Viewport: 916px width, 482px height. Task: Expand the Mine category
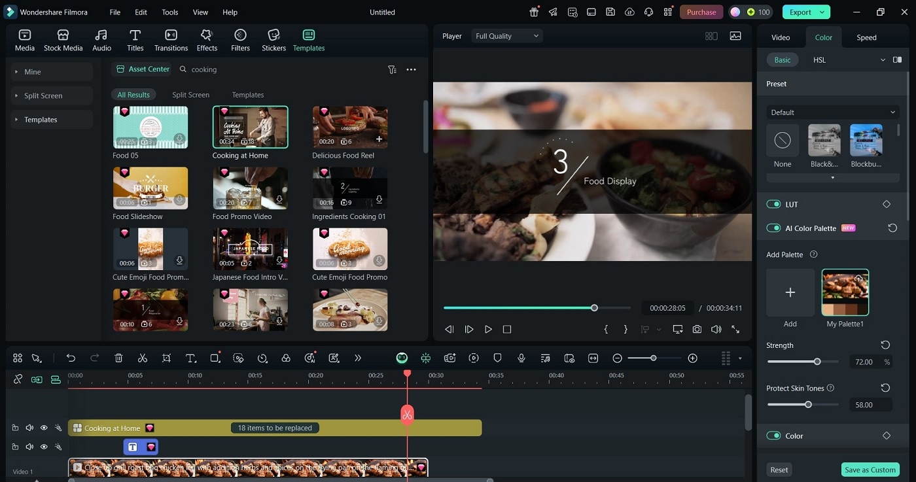click(x=52, y=72)
